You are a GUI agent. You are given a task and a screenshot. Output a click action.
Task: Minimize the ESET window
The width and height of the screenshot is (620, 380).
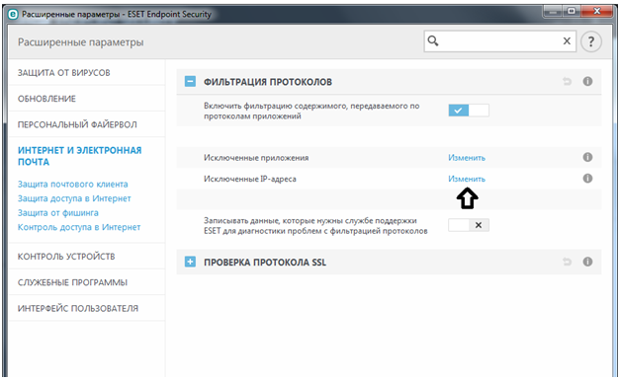coord(553,12)
